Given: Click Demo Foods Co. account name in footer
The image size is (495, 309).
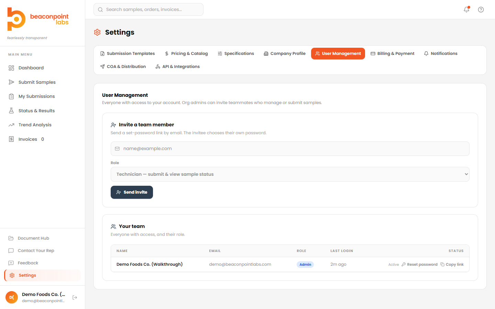Looking at the screenshot, I should click(43, 295).
